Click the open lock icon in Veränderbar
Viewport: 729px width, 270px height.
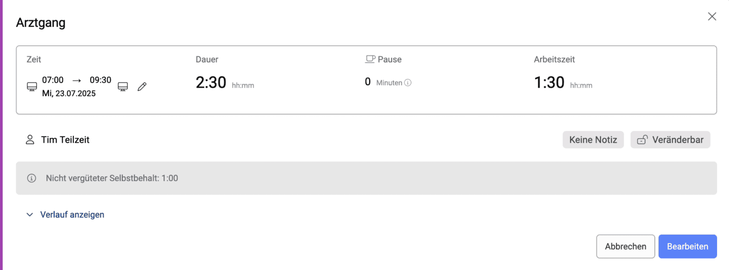coord(643,140)
